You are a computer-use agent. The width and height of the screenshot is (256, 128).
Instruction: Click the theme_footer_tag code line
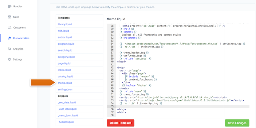tap(134, 94)
